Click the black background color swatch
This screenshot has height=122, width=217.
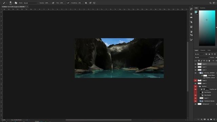(x=197, y=14)
